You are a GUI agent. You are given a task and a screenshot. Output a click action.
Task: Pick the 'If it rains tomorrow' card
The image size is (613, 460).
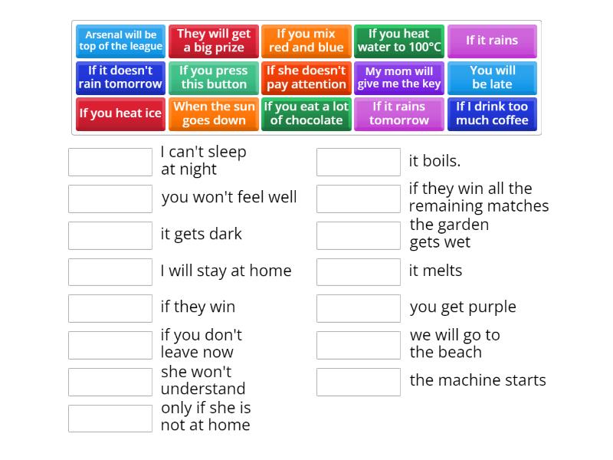[x=399, y=113]
